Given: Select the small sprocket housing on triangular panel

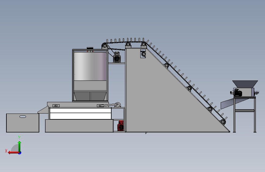Looking at the screenshot, I should click(143, 54).
